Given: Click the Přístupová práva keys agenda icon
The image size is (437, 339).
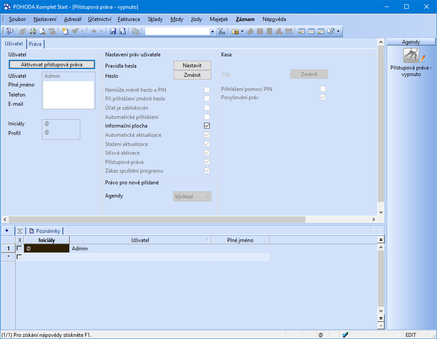Looking at the screenshot, I should coord(411,55).
